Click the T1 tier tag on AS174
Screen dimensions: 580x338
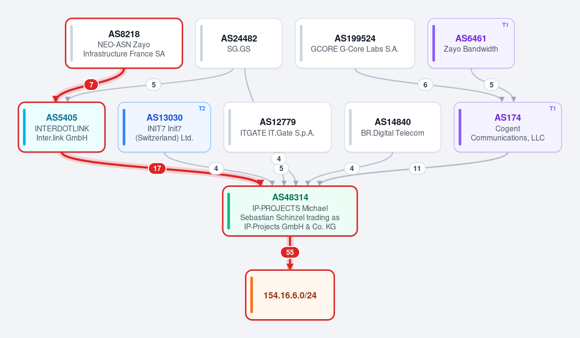[552, 108]
